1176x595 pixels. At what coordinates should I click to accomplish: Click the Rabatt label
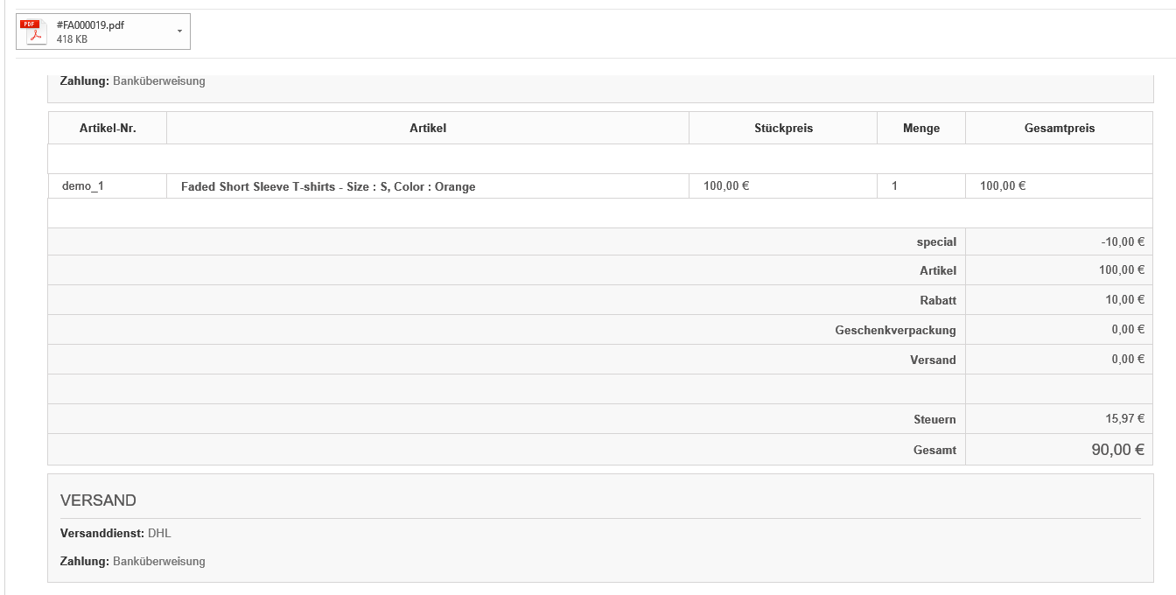938,300
